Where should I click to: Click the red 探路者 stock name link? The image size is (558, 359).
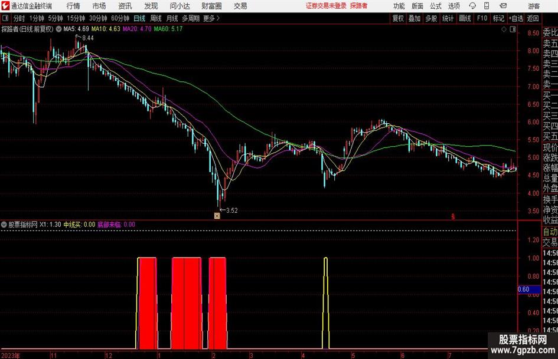point(359,6)
